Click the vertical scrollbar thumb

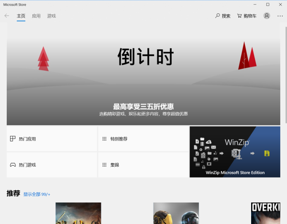click(x=286, y=75)
